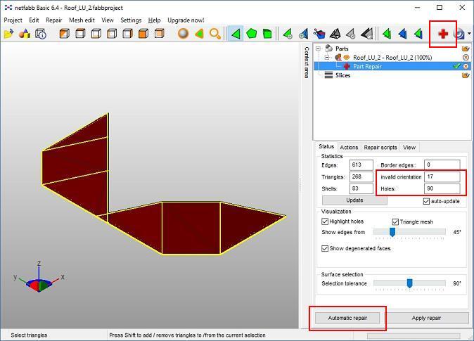Click the green checkmark on Part Repair
Viewport: 474px width, 341px height.
coord(456,66)
